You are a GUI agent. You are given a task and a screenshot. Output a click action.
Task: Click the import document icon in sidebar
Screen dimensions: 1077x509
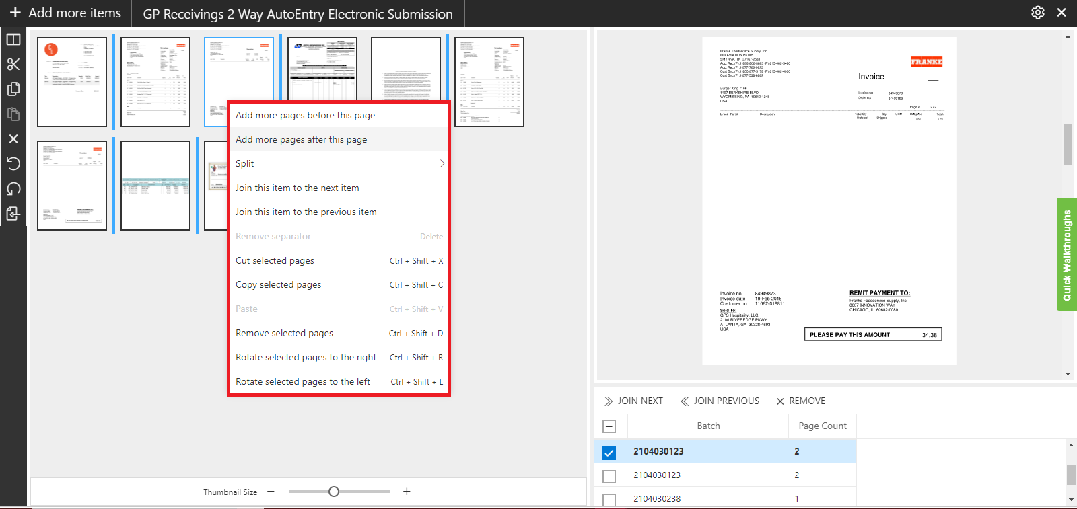pos(13,213)
